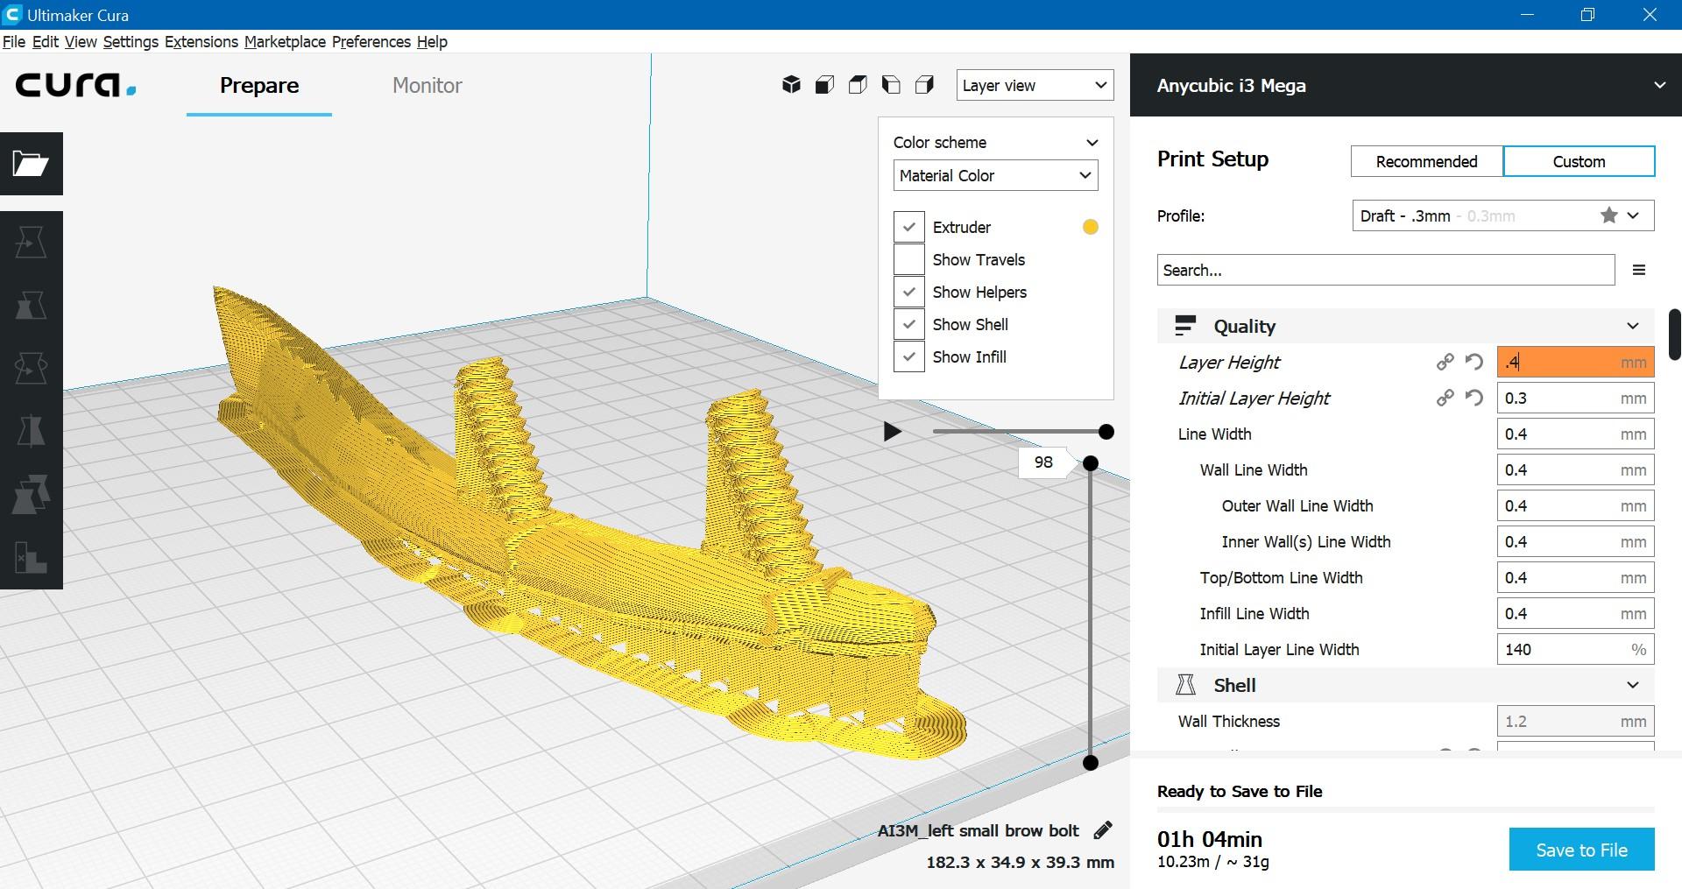Toggle the Show Infill checkbox
Screen dimensions: 1682x889
coord(908,356)
